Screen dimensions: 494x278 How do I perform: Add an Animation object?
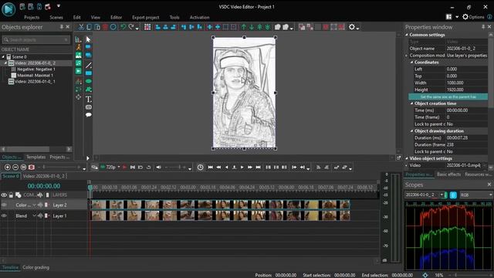(79, 47)
